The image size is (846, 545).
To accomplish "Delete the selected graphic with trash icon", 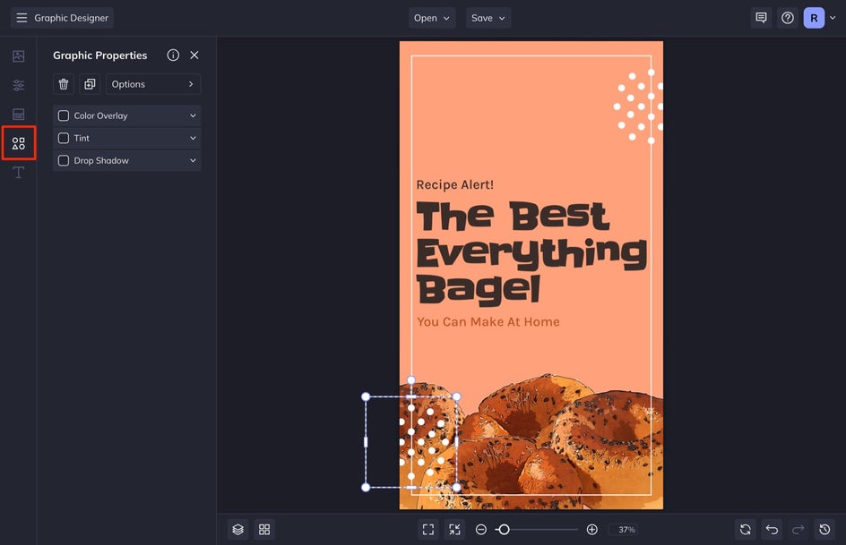I will click(64, 84).
